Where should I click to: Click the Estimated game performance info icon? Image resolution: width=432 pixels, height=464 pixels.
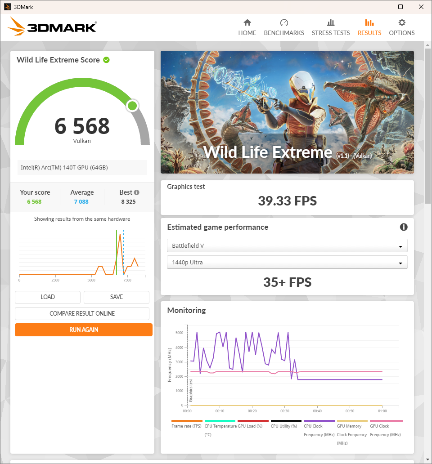404,227
